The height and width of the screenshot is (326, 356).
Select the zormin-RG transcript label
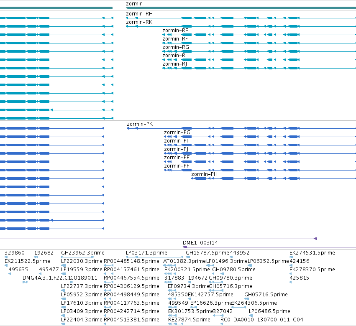pyautogui.click(x=176, y=47)
